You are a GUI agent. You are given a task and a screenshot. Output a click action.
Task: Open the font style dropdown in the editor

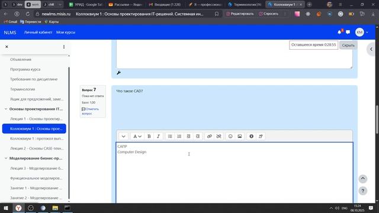coord(137,136)
